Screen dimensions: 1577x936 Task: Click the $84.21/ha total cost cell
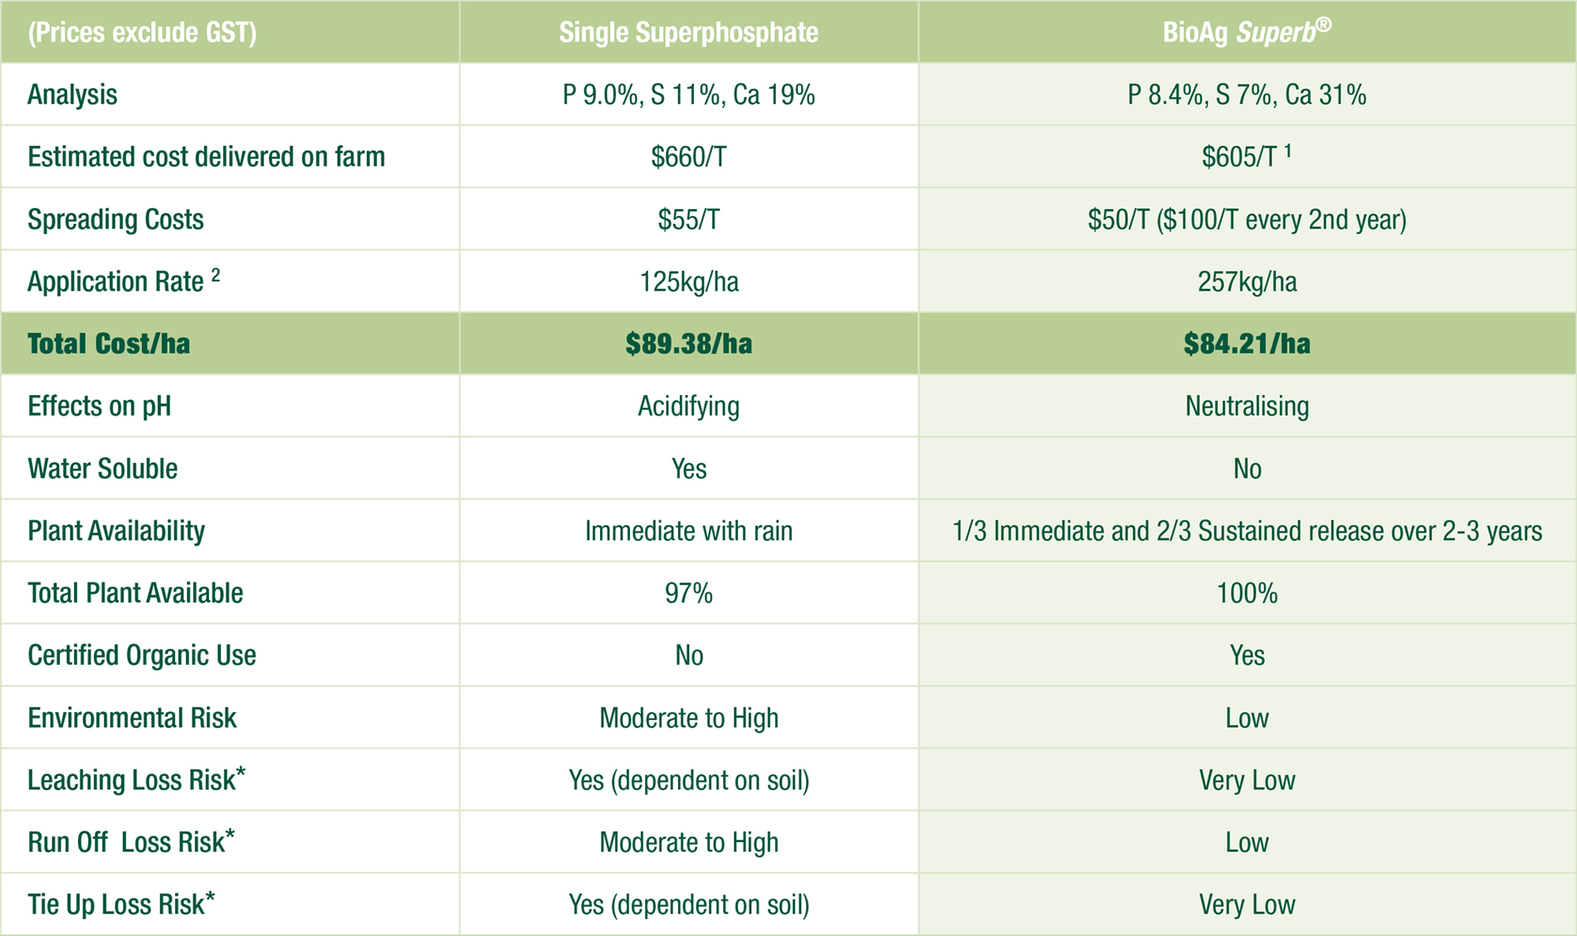(x=1246, y=344)
